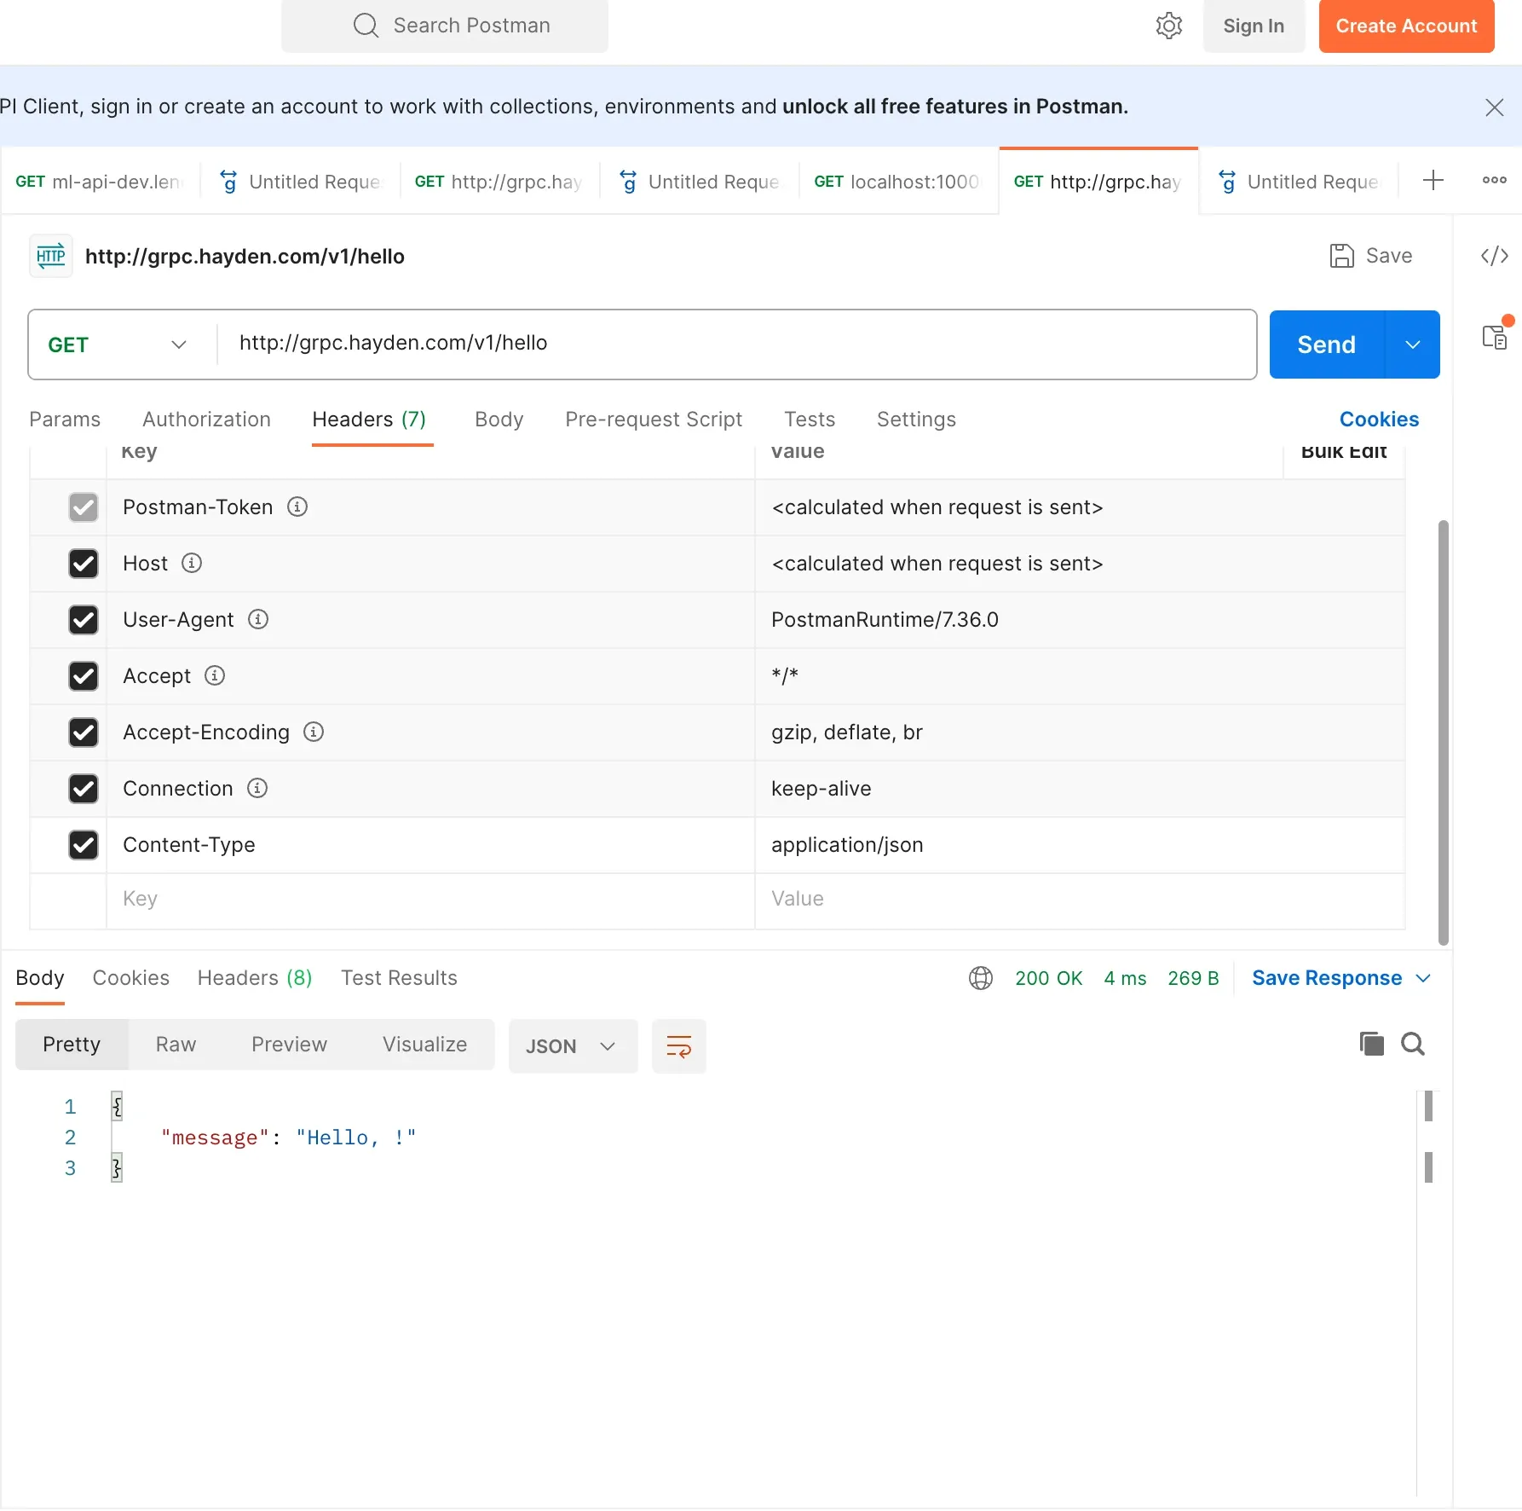The width and height of the screenshot is (1522, 1511).
Task: Click the network globe icon in response bar
Action: (x=981, y=978)
